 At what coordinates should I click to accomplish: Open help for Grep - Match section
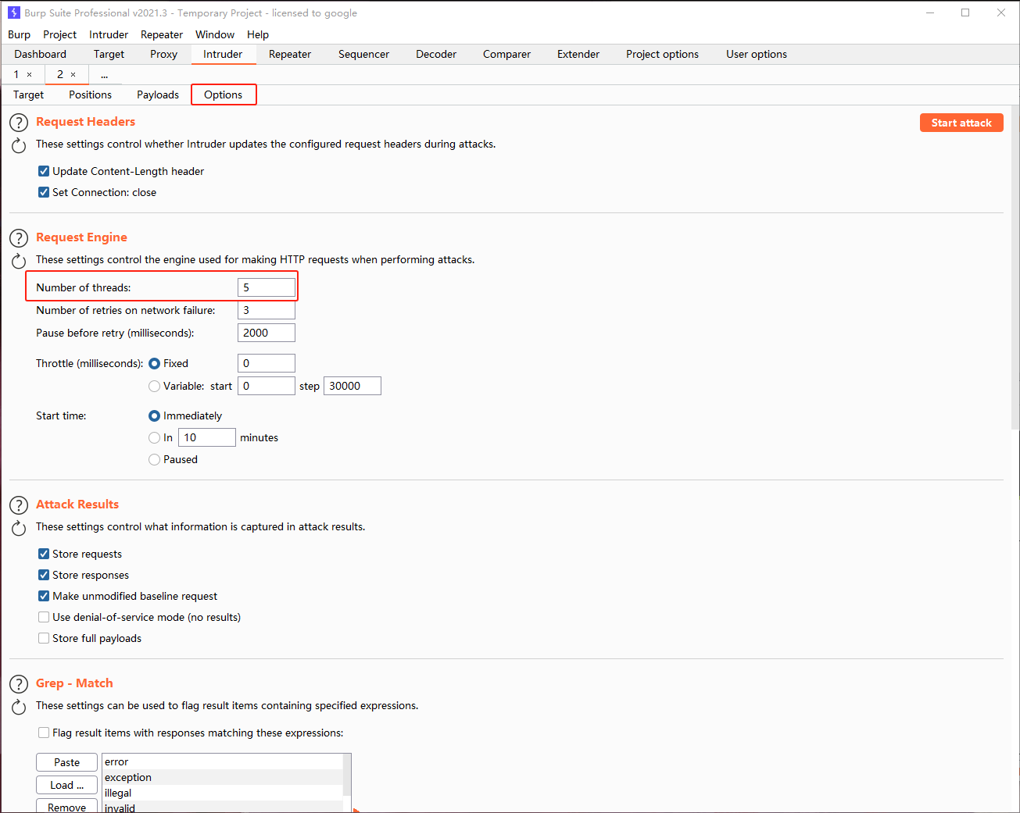(x=19, y=684)
